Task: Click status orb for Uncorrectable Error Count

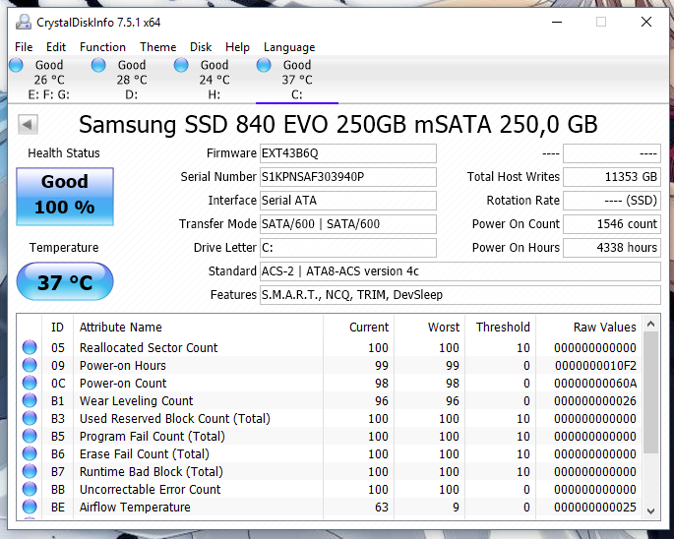Action: tap(30, 489)
